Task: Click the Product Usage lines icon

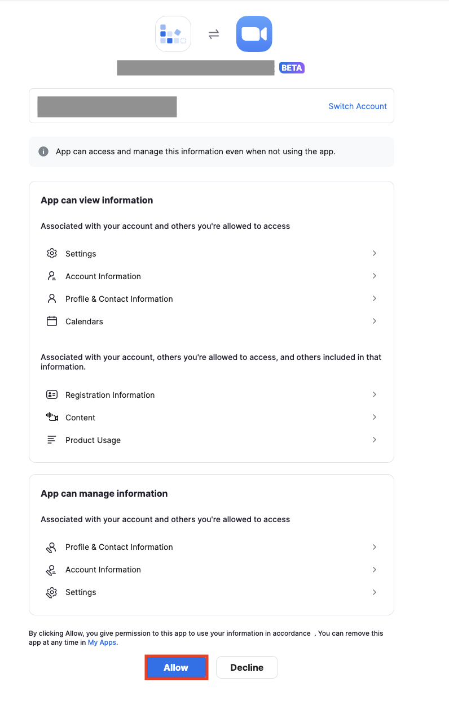Action: (x=52, y=440)
